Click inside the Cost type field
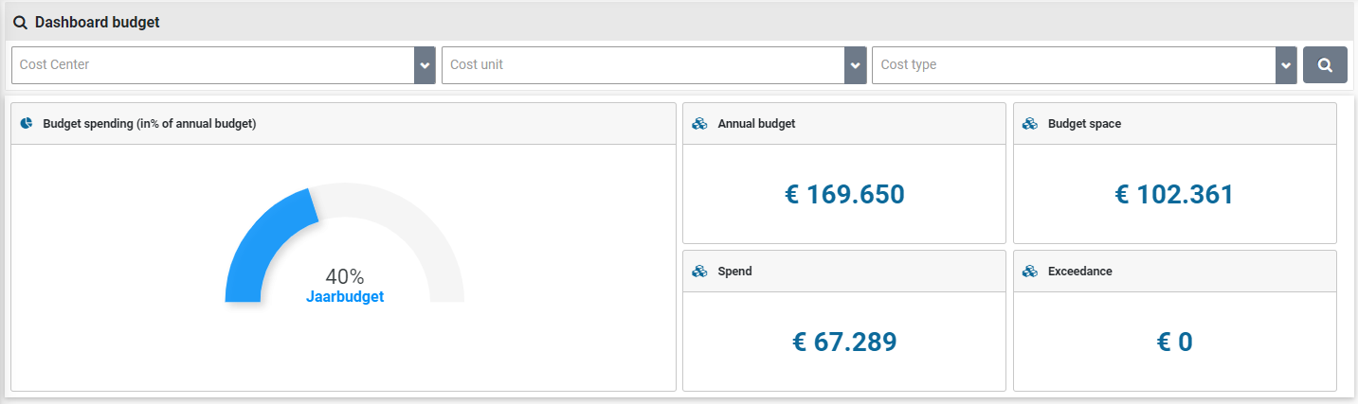The height and width of the screenshot is (404, 1358). pyautogui.click(x=1073, y=65)
